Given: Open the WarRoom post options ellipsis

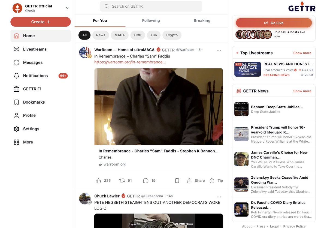Looking at the screenshot, I should click(219, 50).
